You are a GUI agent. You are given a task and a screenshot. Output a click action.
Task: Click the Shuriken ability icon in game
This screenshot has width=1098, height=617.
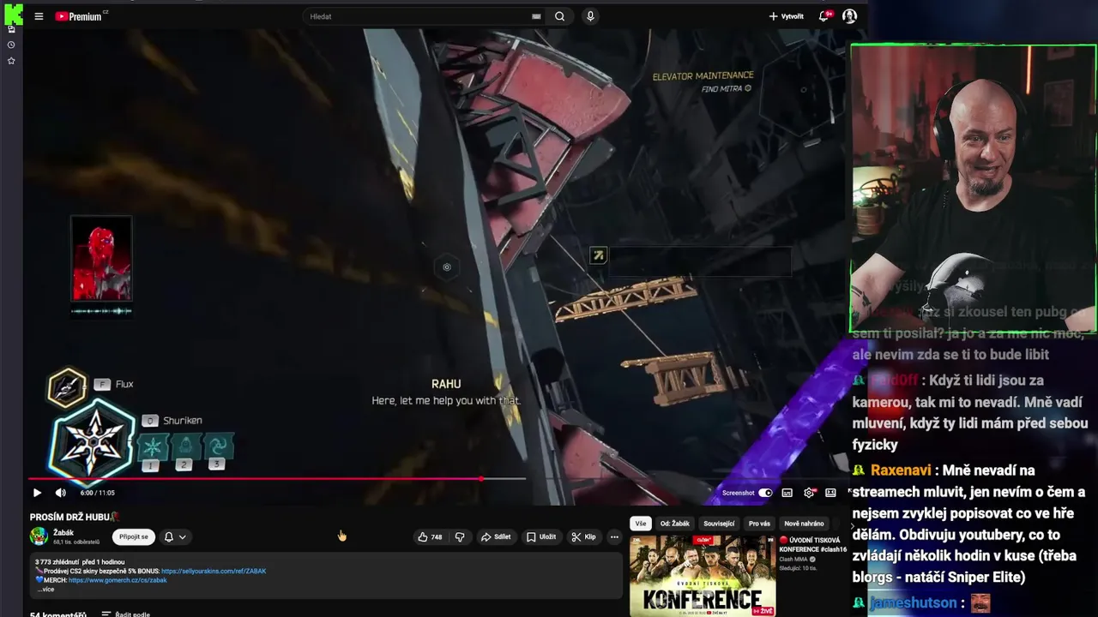point(94,442)
